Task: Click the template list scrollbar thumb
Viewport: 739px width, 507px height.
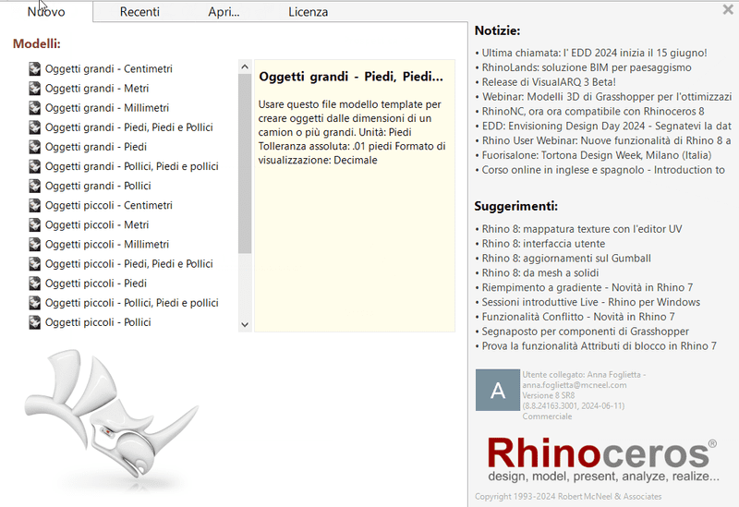Action: click(245, 163)
